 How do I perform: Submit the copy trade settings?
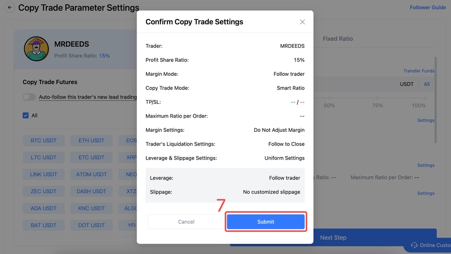pos(266,222)
